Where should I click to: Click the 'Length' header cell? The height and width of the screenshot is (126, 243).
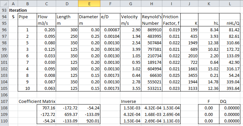click(x=67, y=17)
